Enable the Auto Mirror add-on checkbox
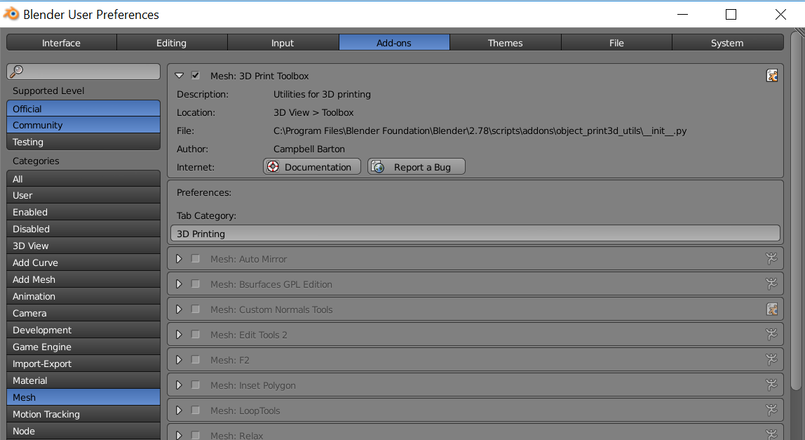The image size is (805, 440). tap(195, 258)
